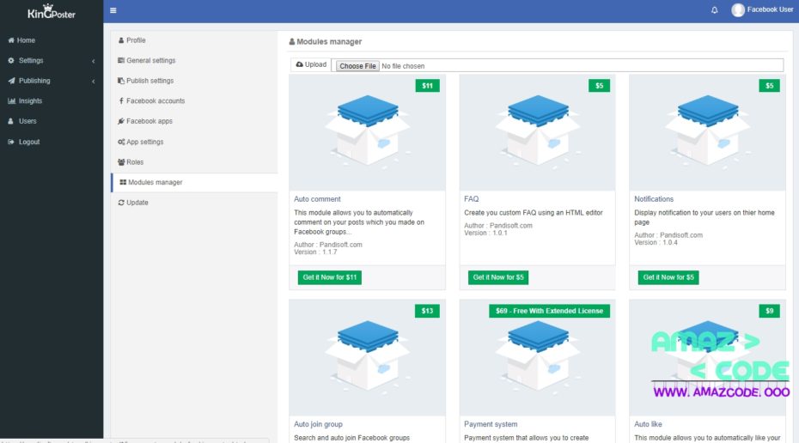The height and width of the screenshot is (443, 799).
Task: Click Get it Now under FAQ
Action: (x=498, y=277)
